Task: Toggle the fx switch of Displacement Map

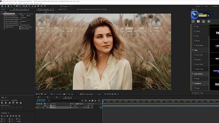Action: click(3, 14)
